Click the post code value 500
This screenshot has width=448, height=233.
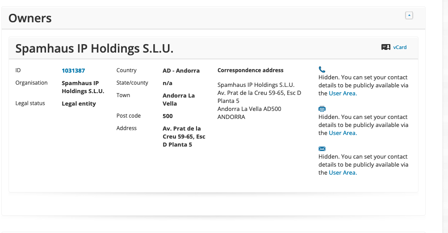pyautogui.click(x=167, y=116)
